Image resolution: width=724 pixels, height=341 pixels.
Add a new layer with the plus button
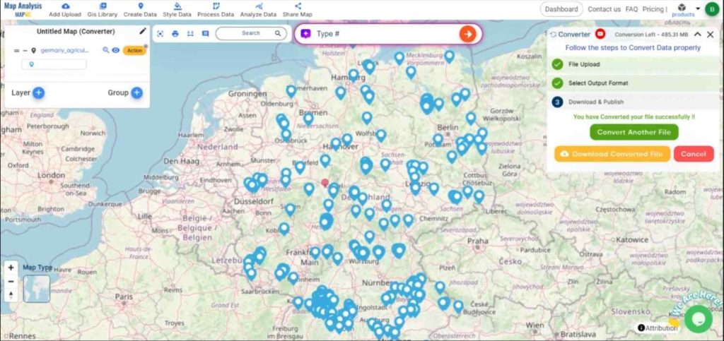(39, 92)
